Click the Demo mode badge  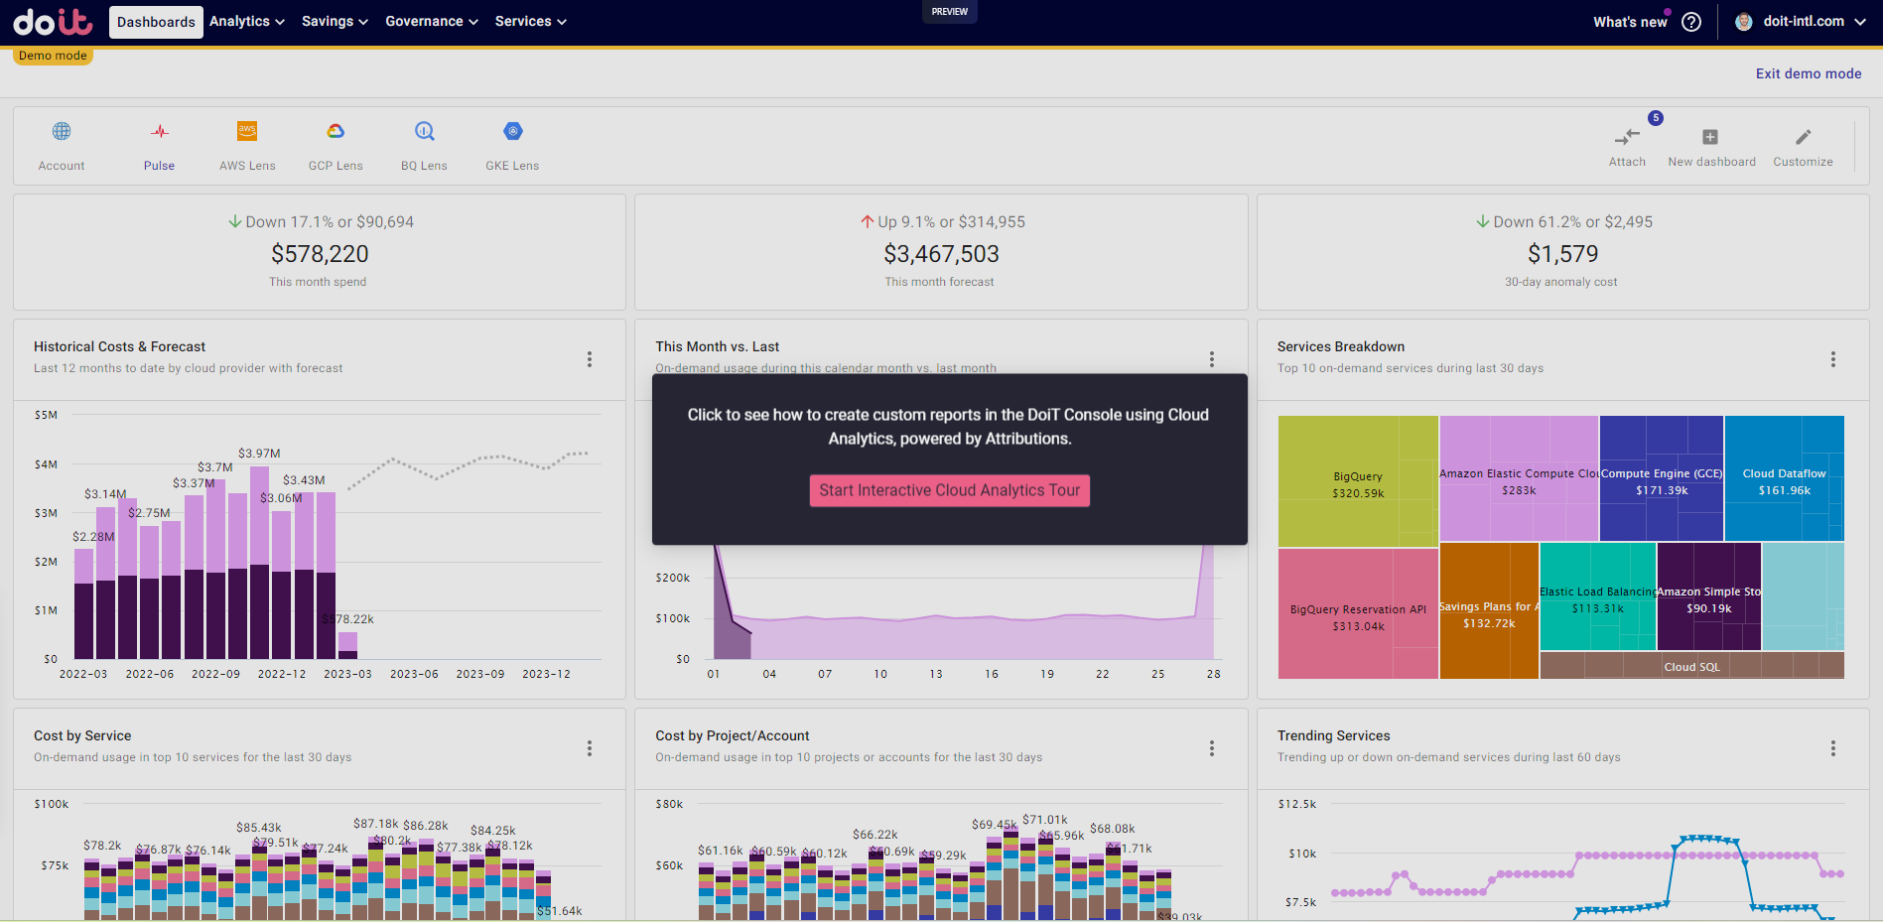tap(53, 56)
